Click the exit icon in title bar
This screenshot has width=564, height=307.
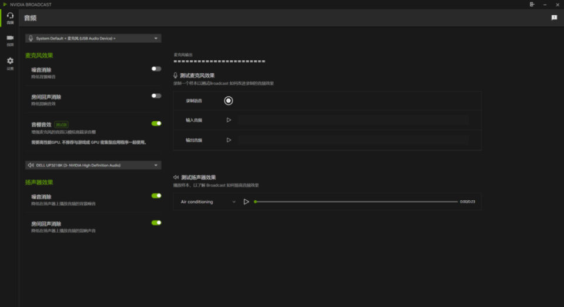click(x=532, y=4)
